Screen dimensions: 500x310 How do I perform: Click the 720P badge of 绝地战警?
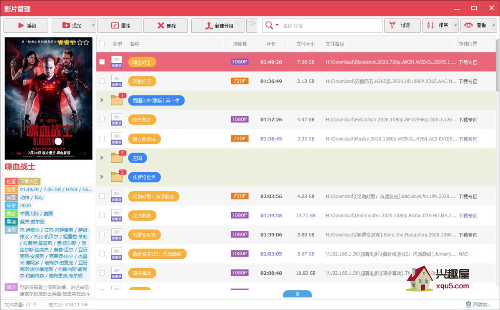pyautogui.click(x=240, y=196)
